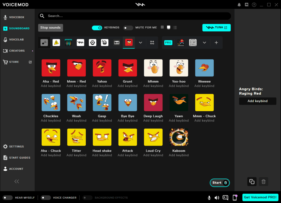Click Add keybind under Yahoo
The image size is (281, 203).
pyautogui.click(x=102, y=86)
